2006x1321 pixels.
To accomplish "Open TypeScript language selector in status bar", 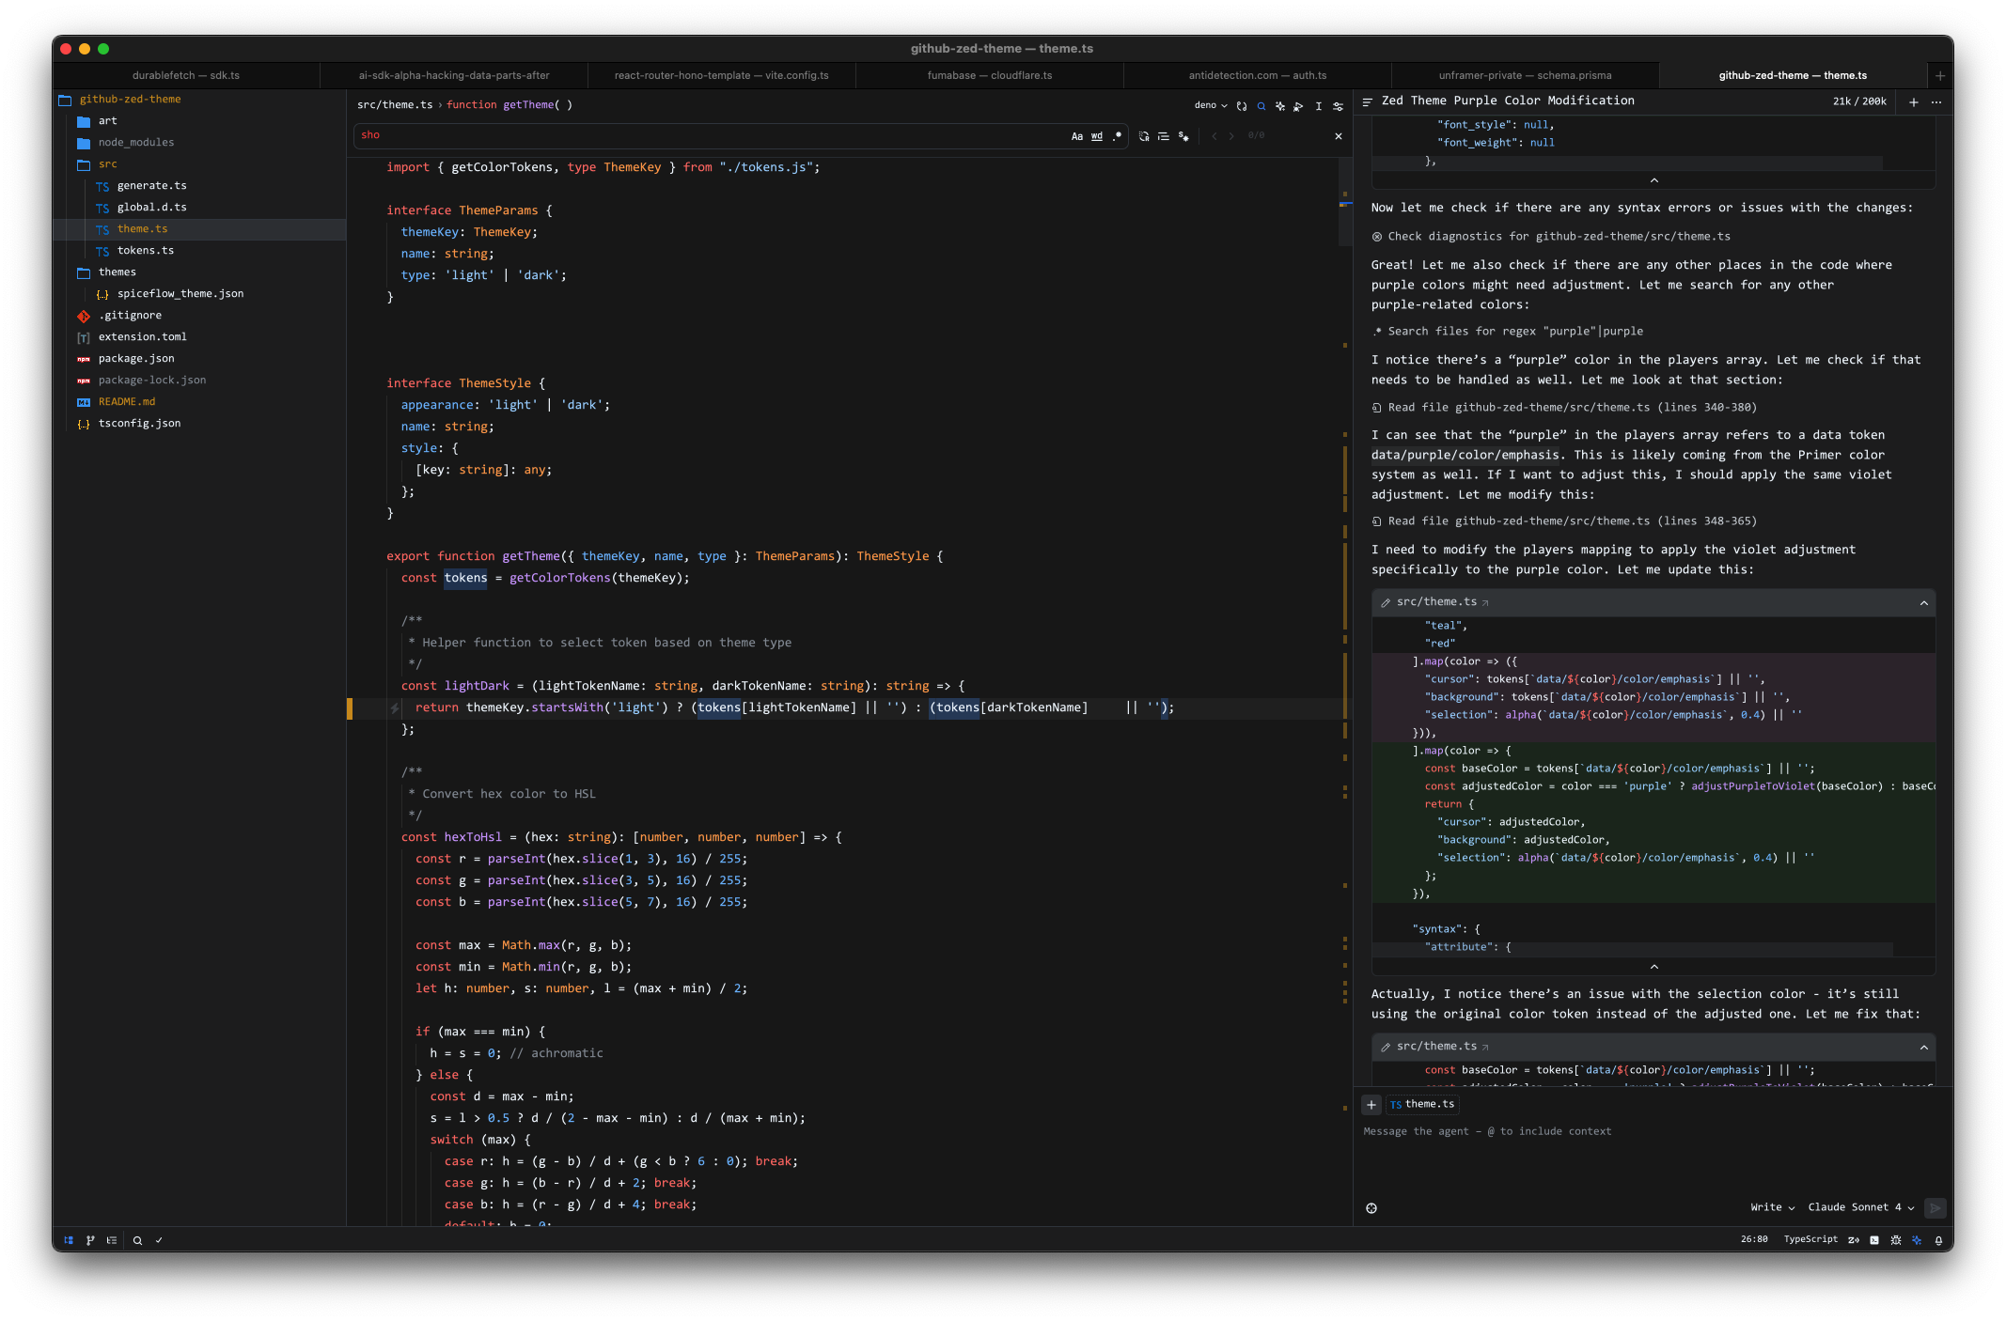I will 1810,1240.
